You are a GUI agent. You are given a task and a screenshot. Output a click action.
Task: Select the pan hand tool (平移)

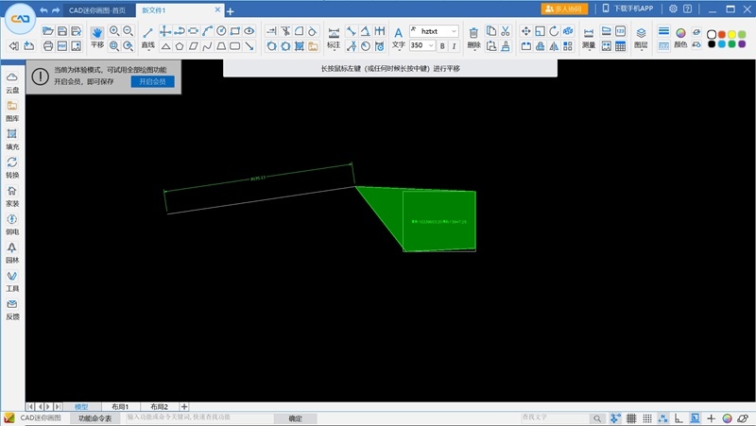tap(97, 37)
